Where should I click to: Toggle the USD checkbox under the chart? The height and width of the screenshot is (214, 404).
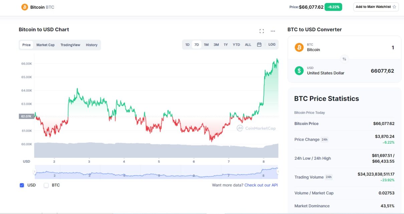22,185
